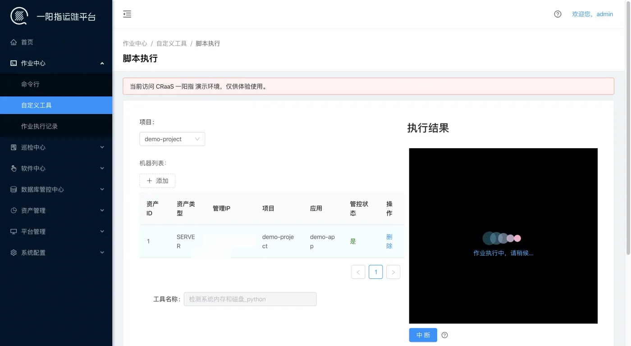Open 命令行 submenu item
Image resolution: width=631 pixels, height=346 pixels.
click(x=56, y=84)
